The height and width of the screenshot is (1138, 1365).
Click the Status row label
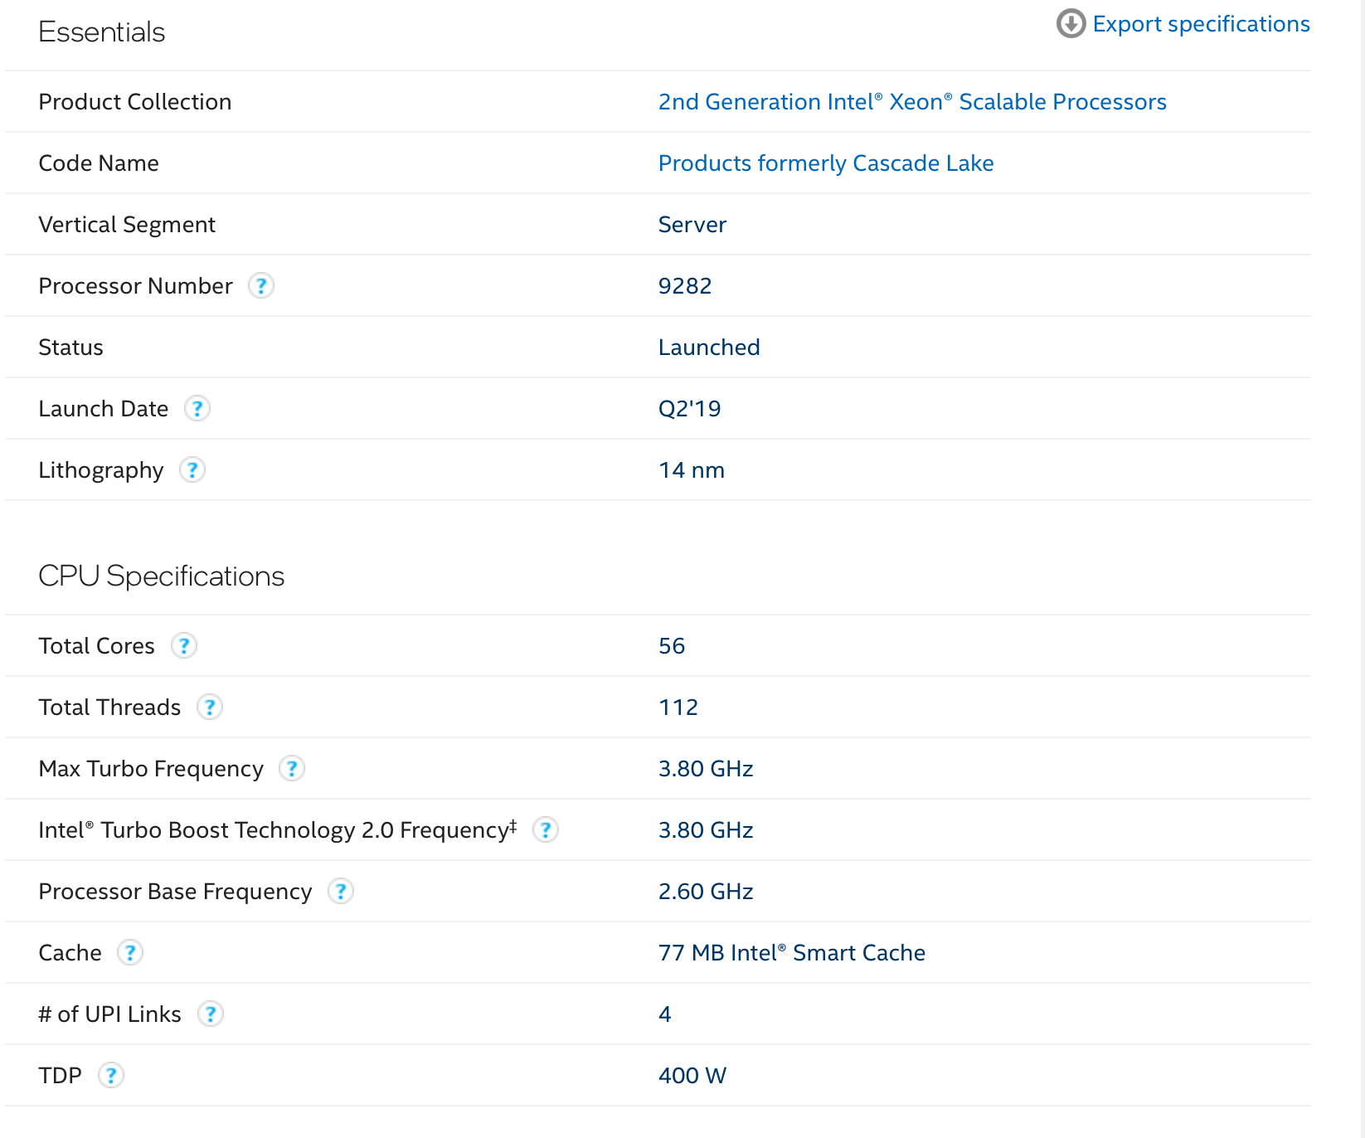[71, 348]
